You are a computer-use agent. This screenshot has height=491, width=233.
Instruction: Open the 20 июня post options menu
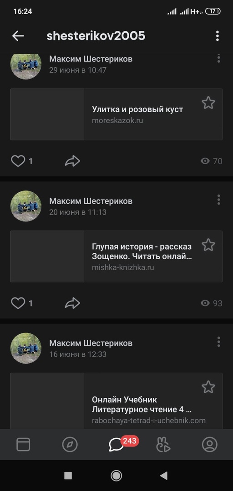[218, 200]
